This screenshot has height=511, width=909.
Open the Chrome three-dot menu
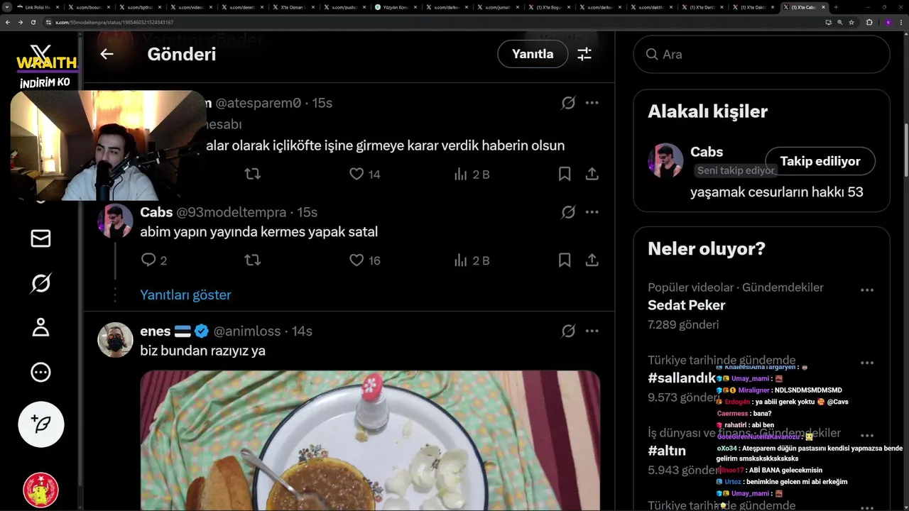[x=902, y=22]
